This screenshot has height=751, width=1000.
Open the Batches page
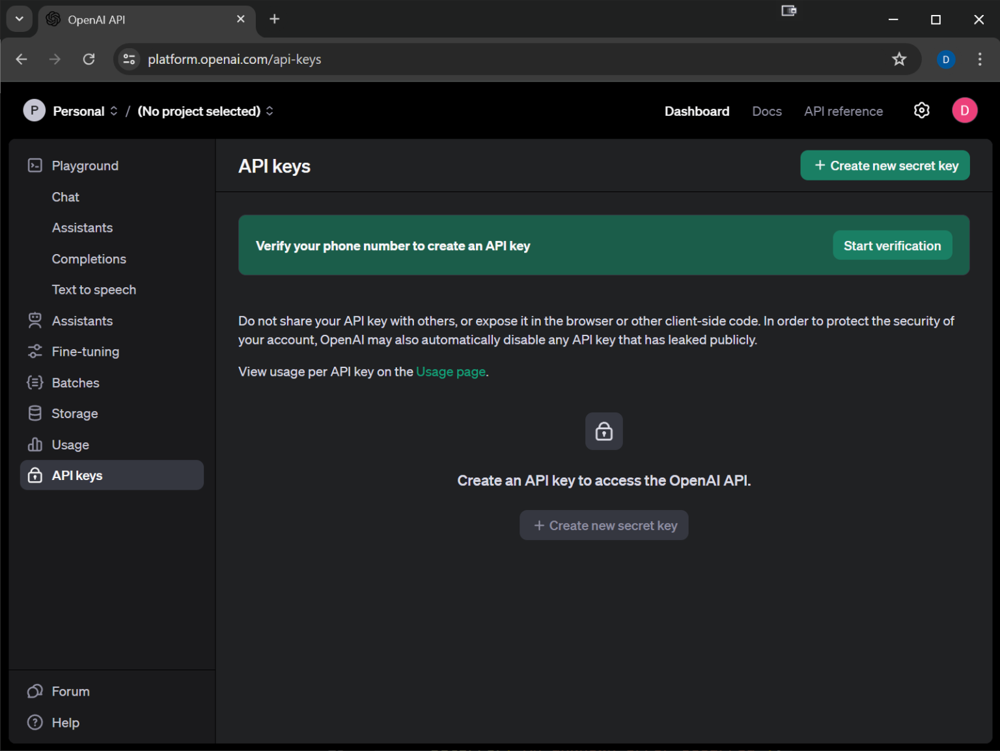(x=75, y=383)
